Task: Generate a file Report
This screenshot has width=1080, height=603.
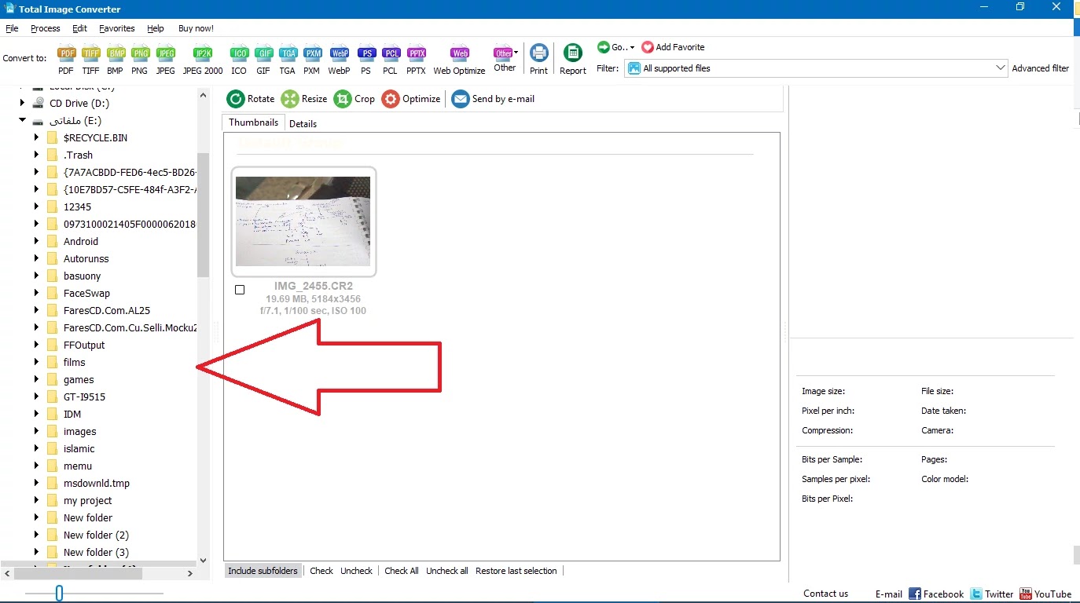Action: (573, 60)
